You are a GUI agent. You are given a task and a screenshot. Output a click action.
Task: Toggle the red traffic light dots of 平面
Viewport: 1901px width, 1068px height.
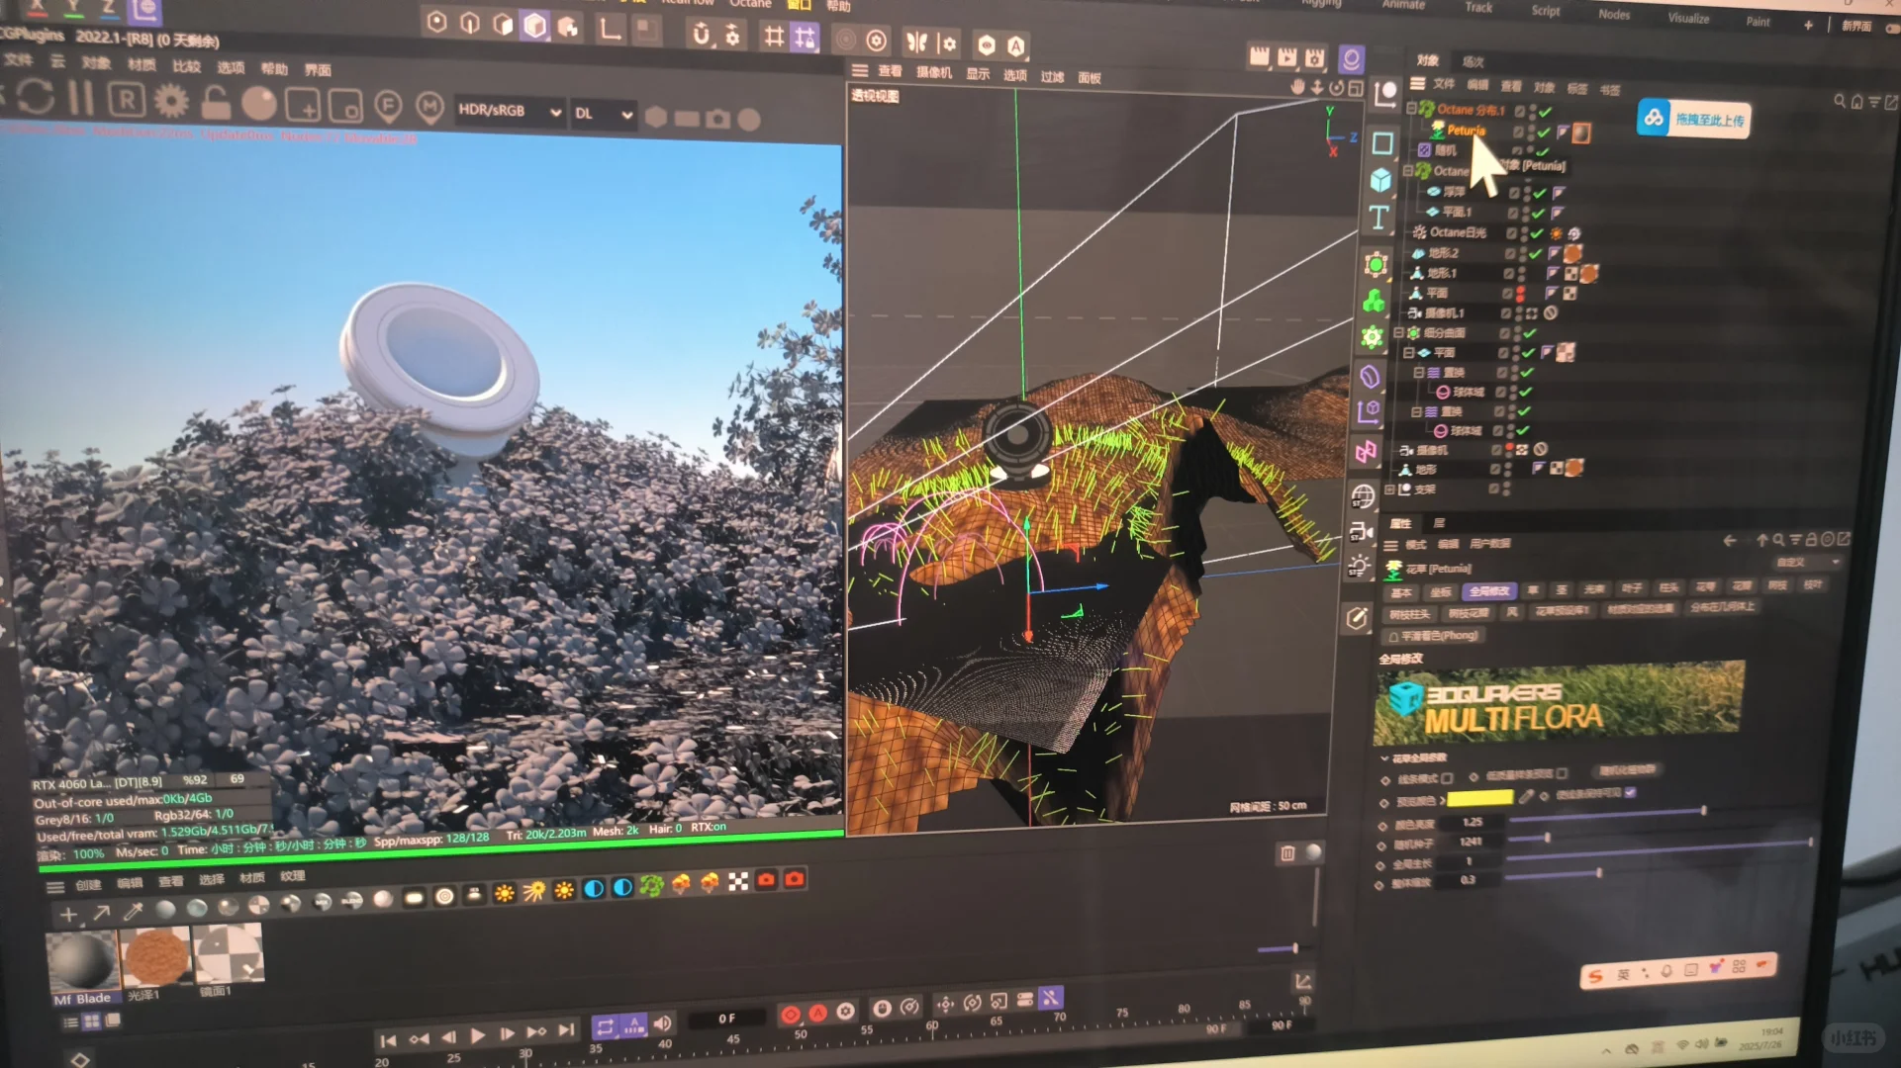coord(1520,293)
